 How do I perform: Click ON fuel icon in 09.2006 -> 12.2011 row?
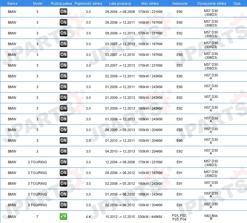63,22
